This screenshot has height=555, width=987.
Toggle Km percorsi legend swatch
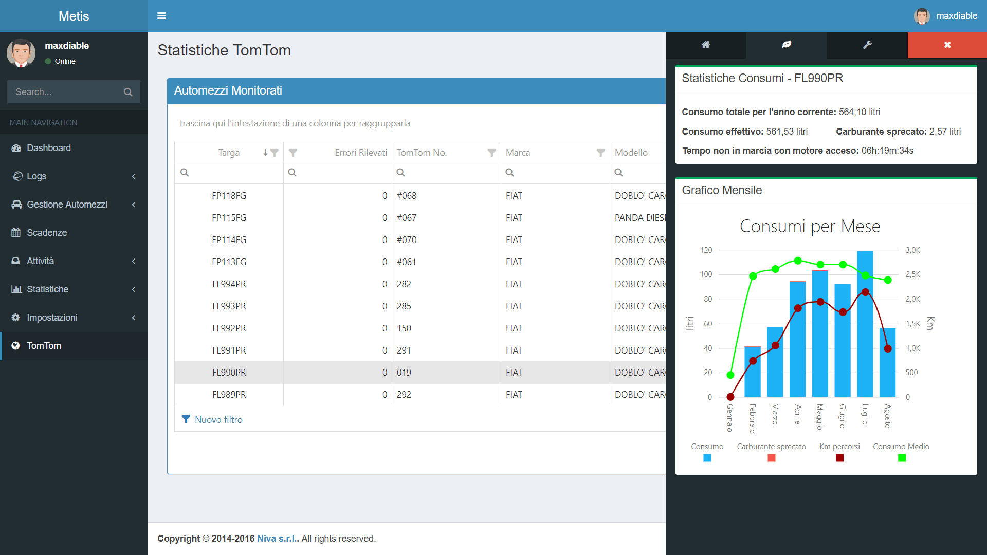pyautogui.click(x=839, y=458)
